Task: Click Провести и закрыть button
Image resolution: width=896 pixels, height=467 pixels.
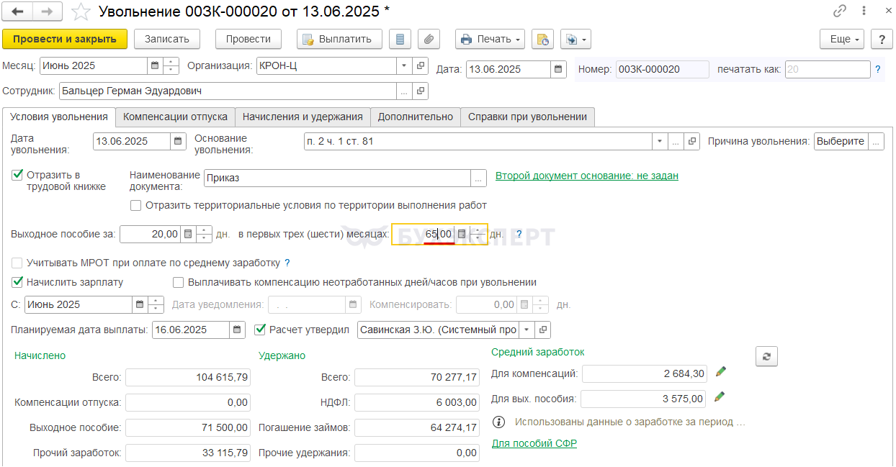Action: (65, 39)
